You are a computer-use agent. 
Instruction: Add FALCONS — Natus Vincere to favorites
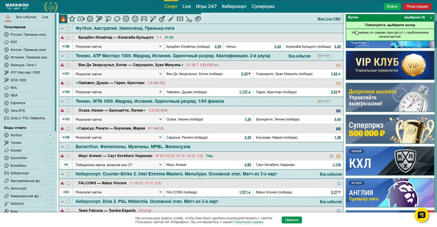(68, 183)
